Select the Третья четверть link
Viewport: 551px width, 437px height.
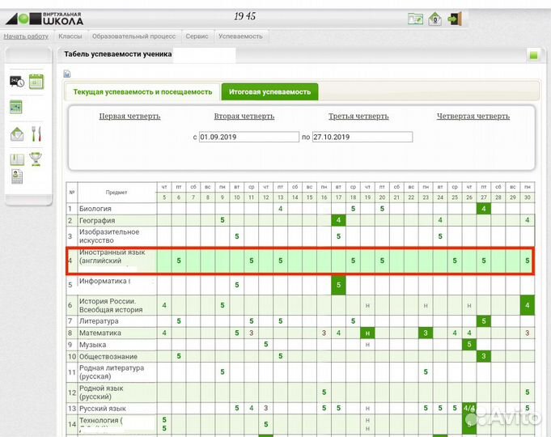[358, 116]
